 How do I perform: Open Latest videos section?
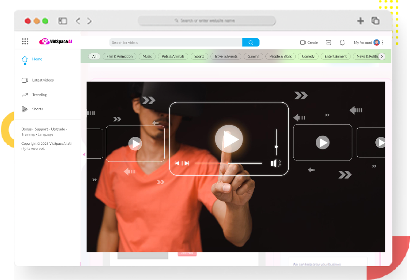point(43,80)
